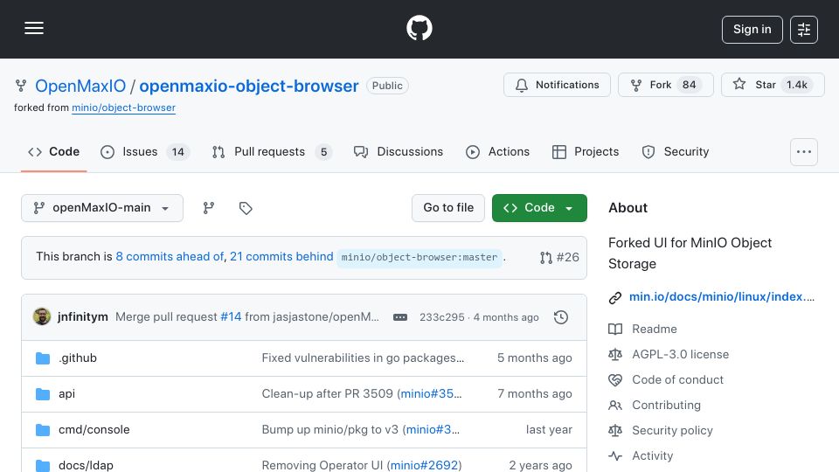Image resolution: width=839 pixels, height=472 pixels.
Task: Open the Actions tab
Action: pyautogui.click(x=497, y=152)
